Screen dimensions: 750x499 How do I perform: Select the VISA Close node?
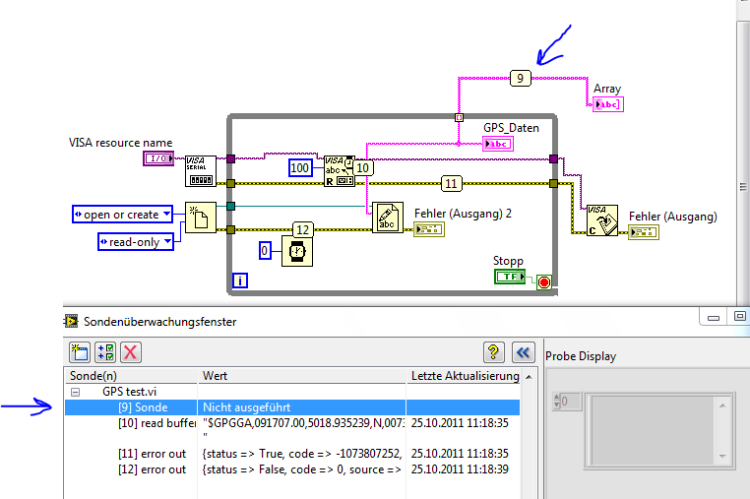point(602,220)
